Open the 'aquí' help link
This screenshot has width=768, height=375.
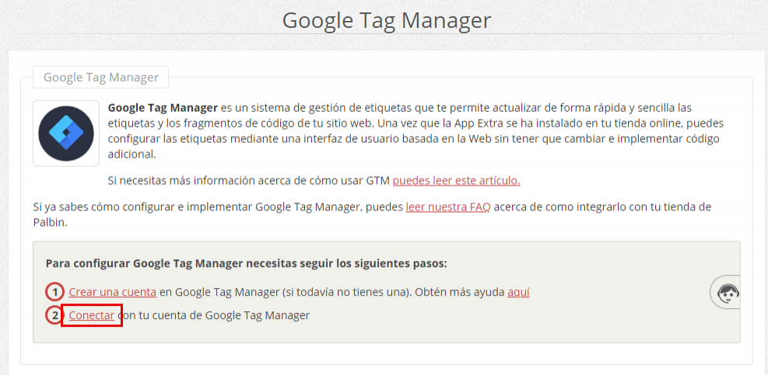pyautogui.click(x=518, y=293)
